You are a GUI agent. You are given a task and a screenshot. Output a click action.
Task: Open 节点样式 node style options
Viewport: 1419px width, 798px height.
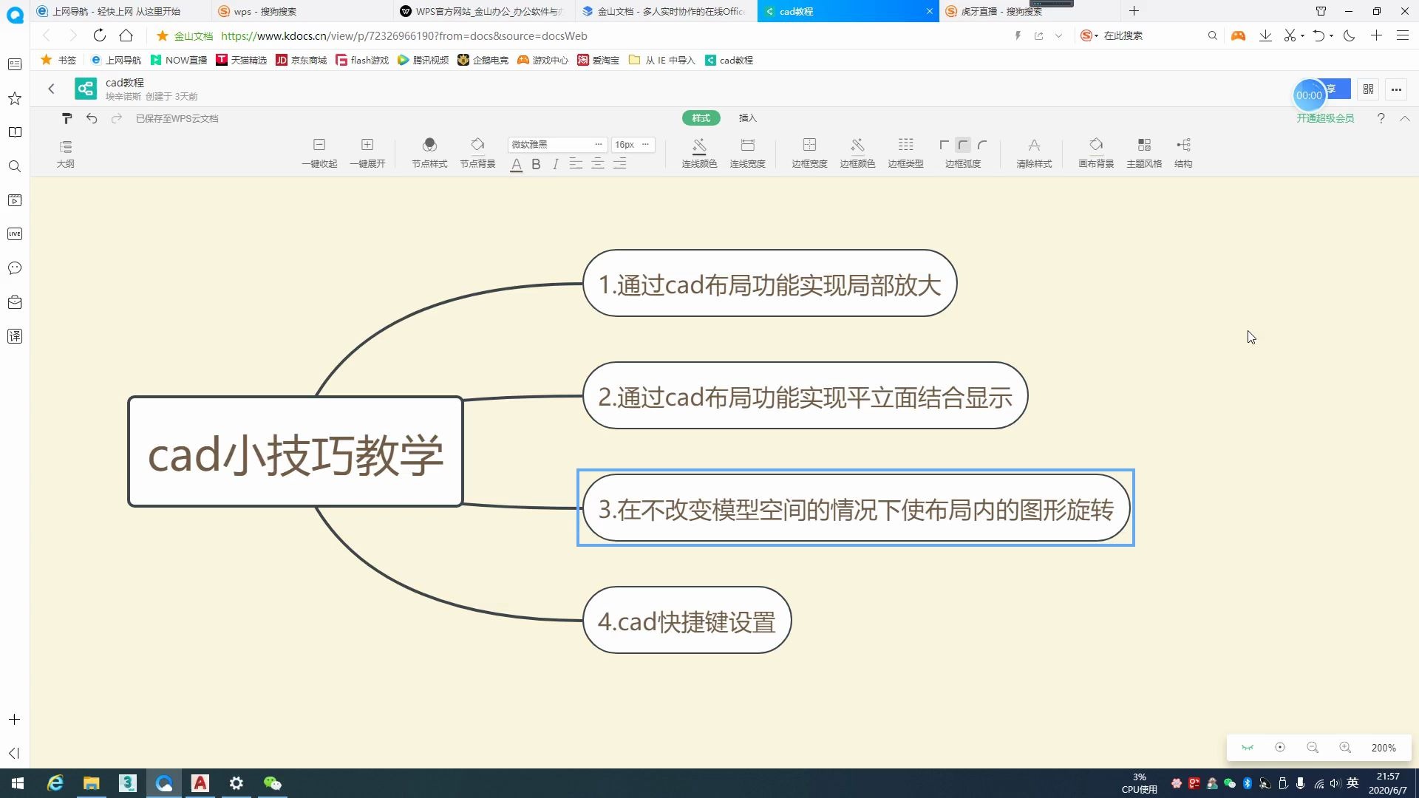(429, 154)
